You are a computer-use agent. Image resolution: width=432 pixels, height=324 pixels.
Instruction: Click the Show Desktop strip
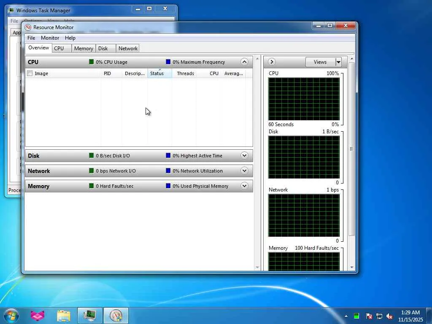point(429,316)
